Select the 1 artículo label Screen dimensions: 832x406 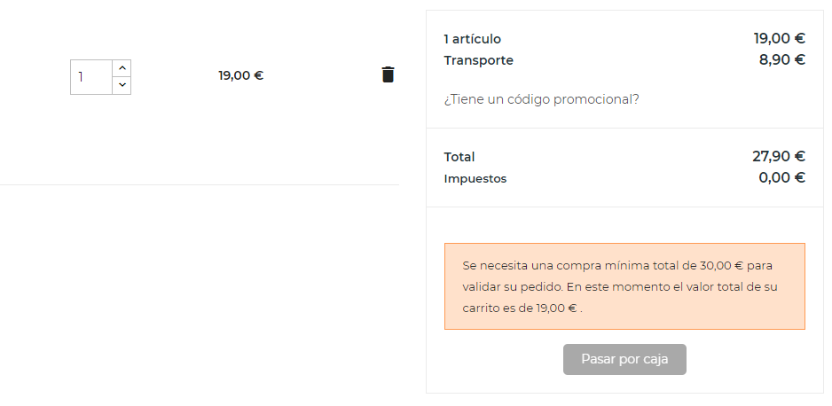472,39
